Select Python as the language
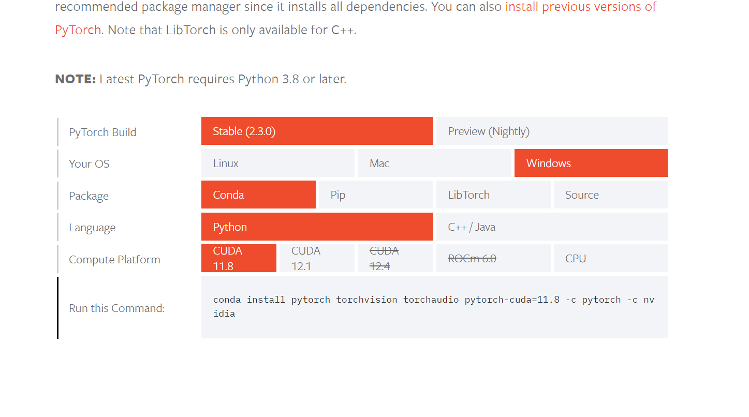 click(x=317, y=227)
